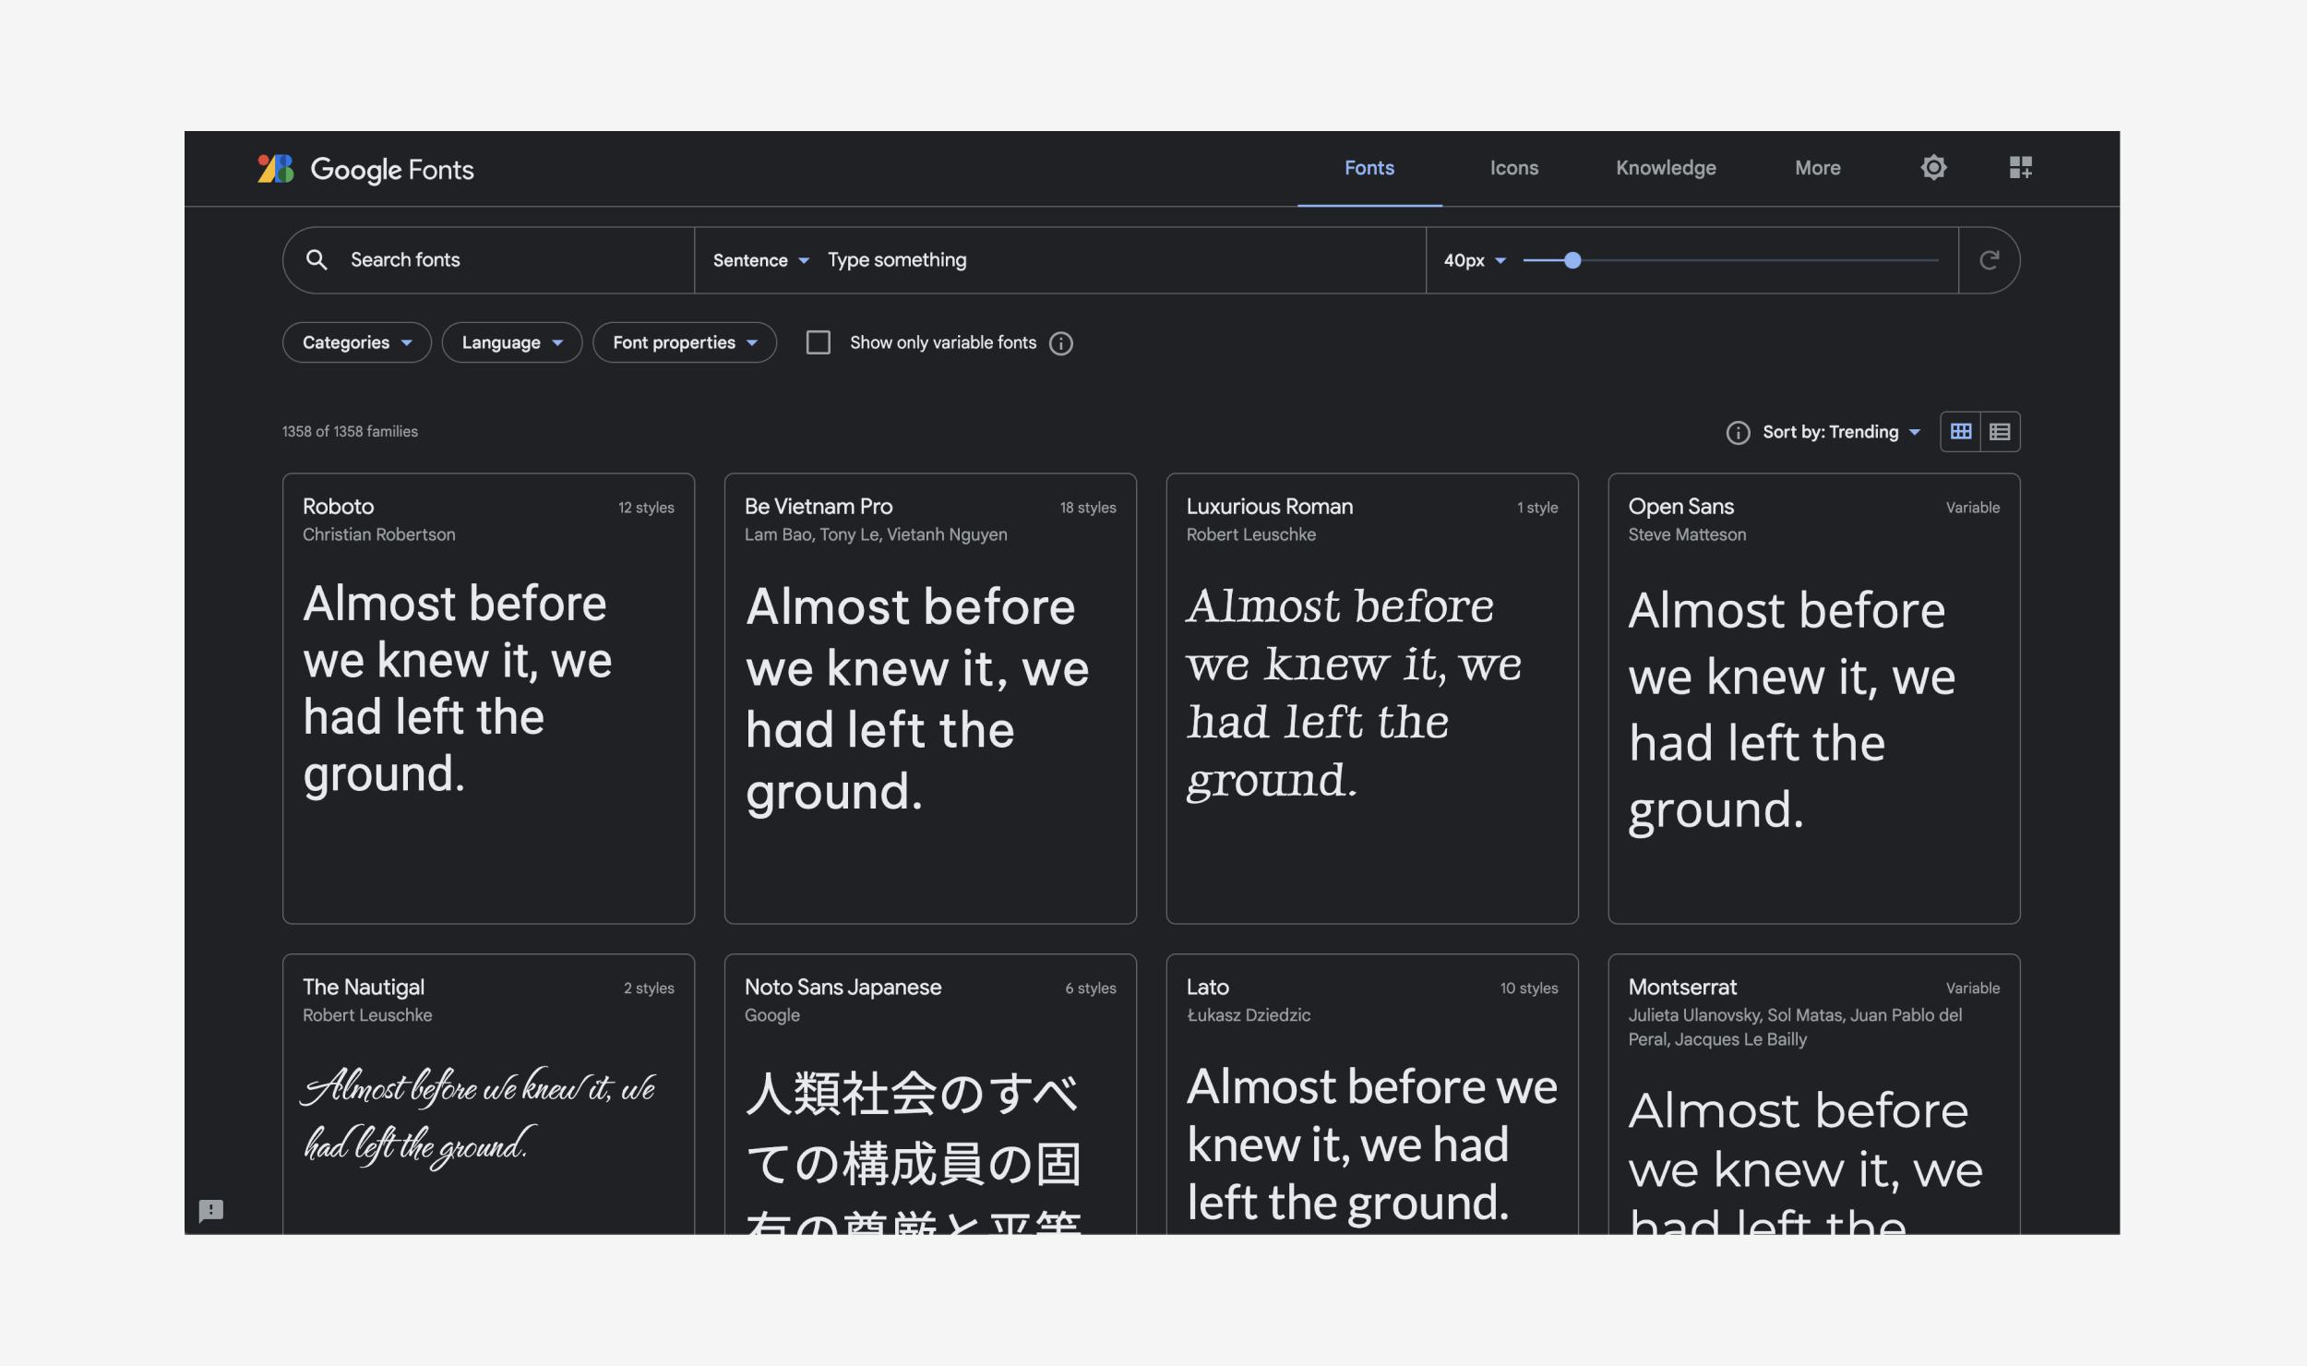The image size is (2307, 1366).
Task: Go to the Icons tab
Action: (1514, 168)
